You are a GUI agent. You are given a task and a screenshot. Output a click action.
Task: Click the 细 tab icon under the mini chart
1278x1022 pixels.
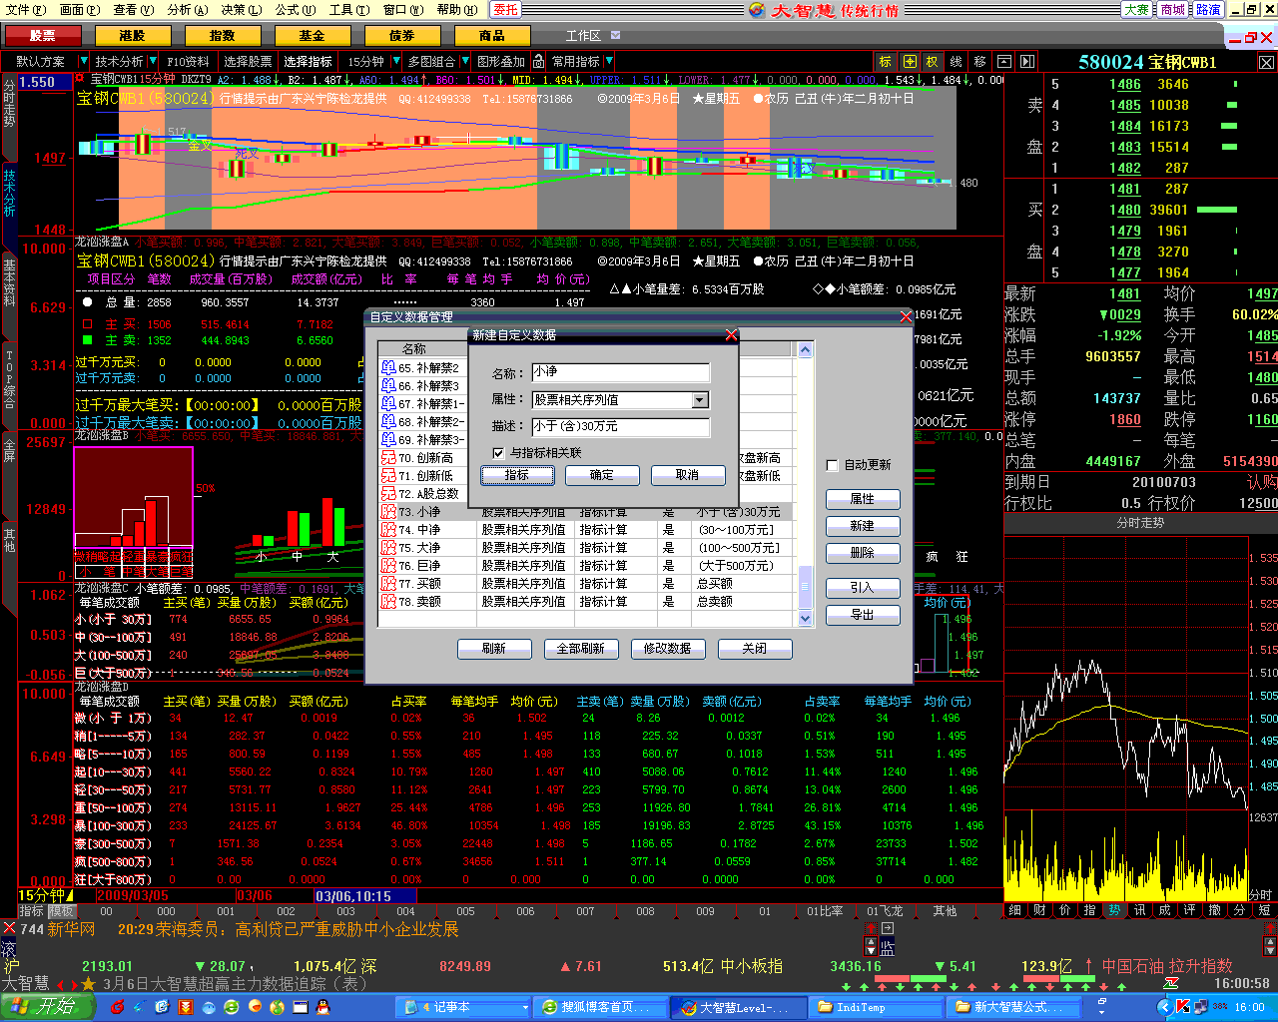[1014, 910]
